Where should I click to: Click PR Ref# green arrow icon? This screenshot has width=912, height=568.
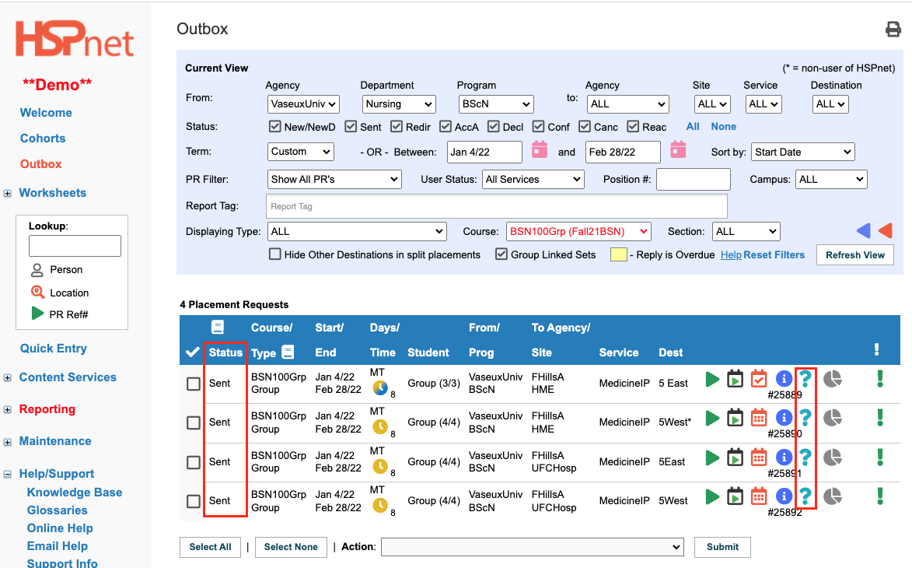(37, 314)
